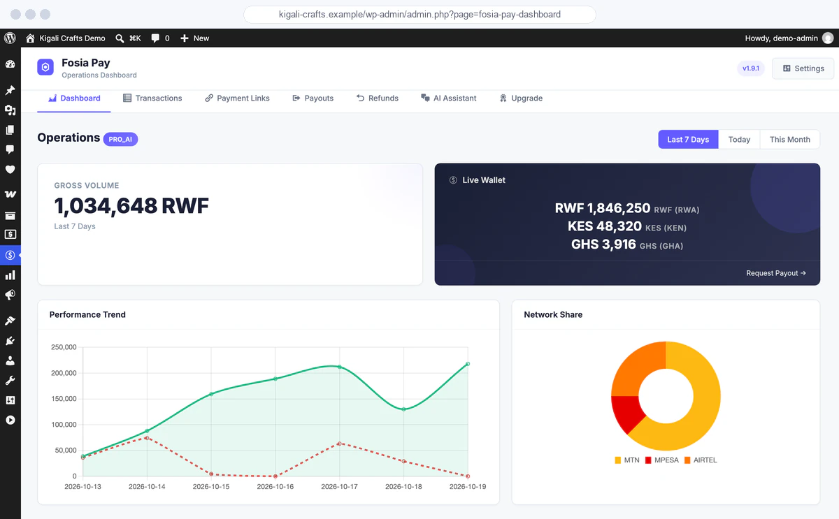Toggle AIRTEL legend color swatch
The height and width of the screenshot is (519, 839).
click(x=687, y=460)
